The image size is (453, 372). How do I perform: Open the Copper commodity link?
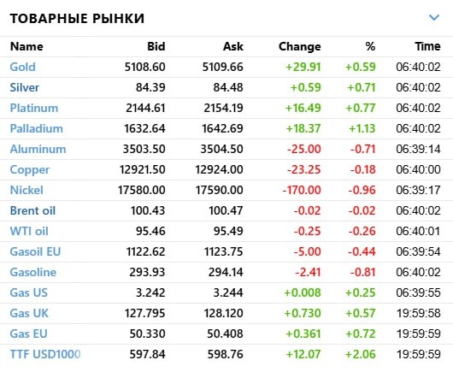(x=30, y=169)
